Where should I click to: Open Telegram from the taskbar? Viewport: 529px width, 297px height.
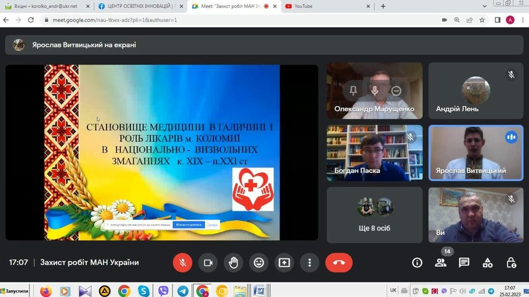183,291
